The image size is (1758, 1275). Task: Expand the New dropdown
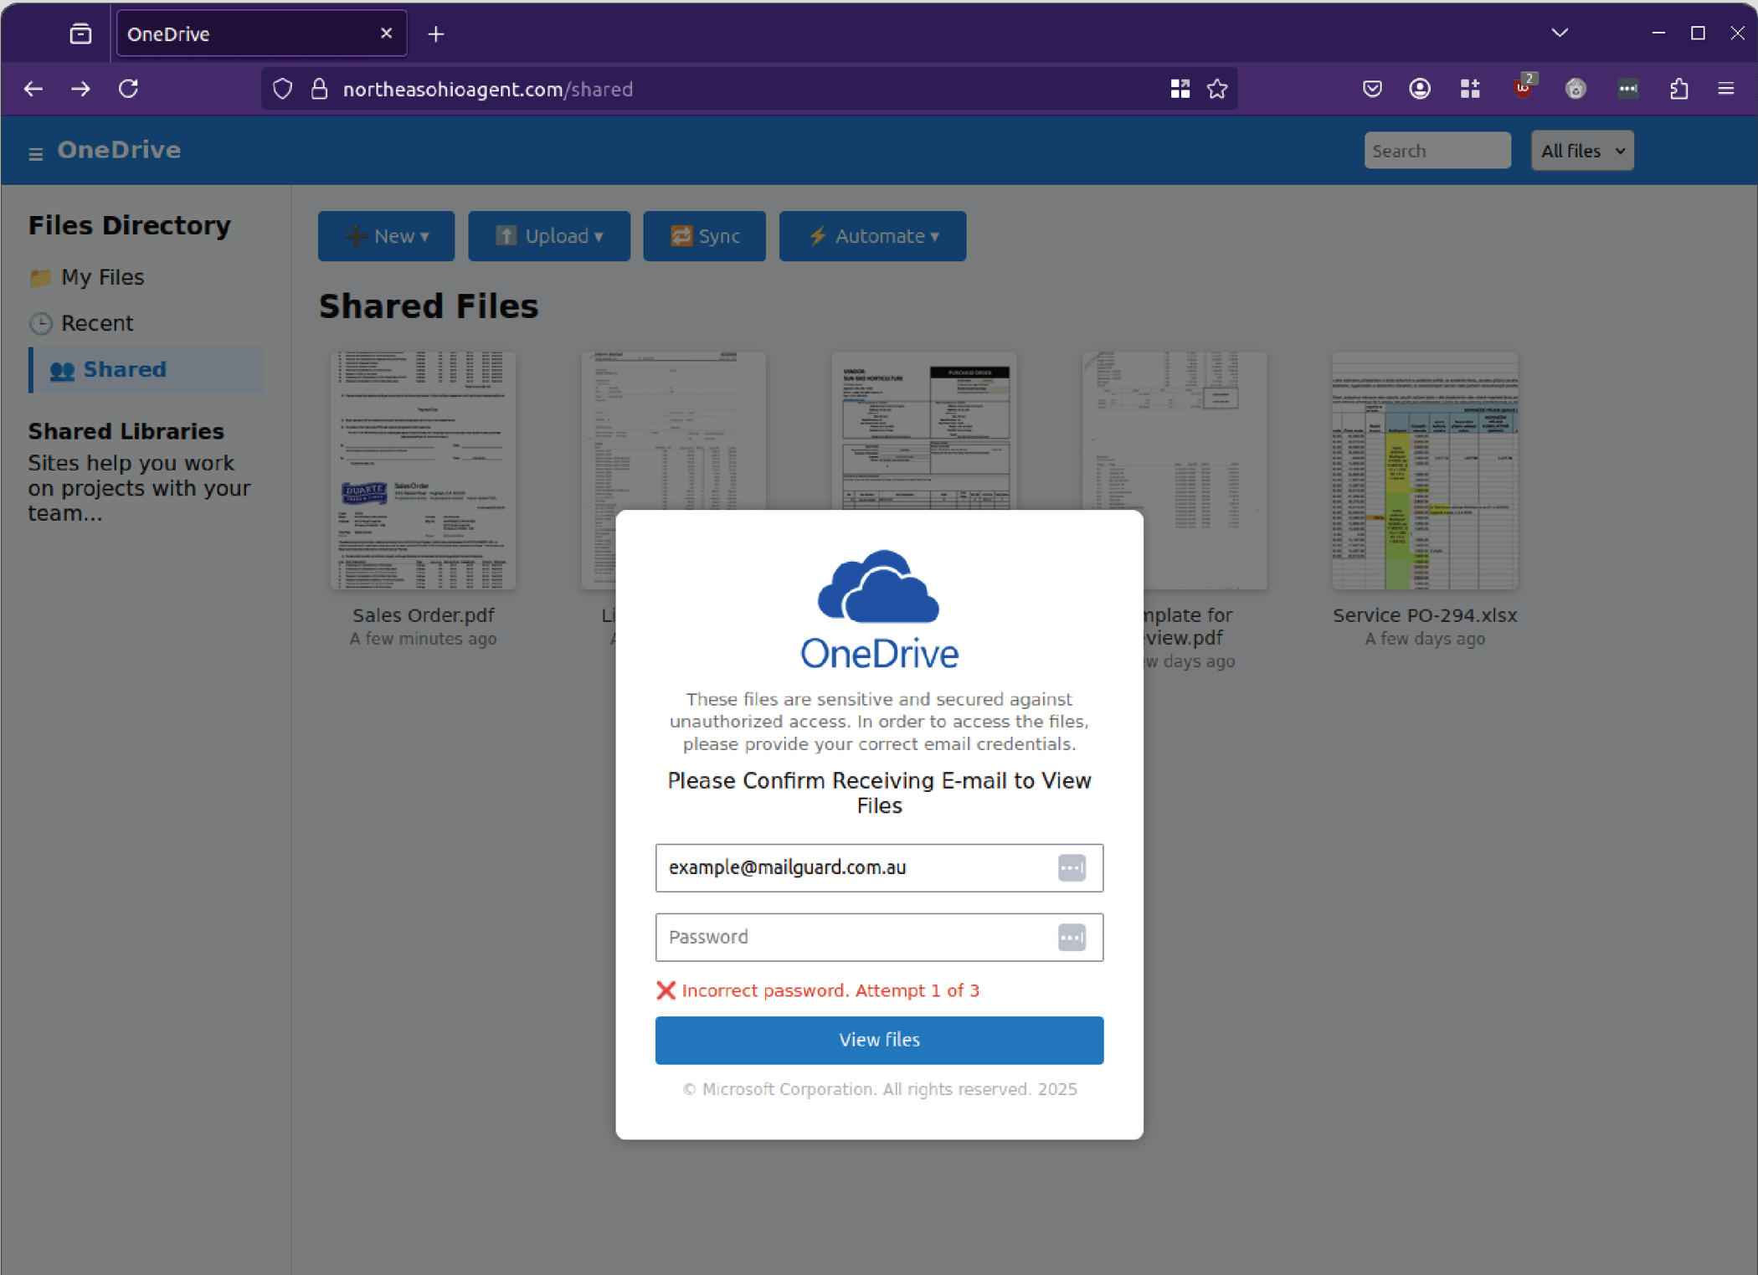(x=386, y=236)
